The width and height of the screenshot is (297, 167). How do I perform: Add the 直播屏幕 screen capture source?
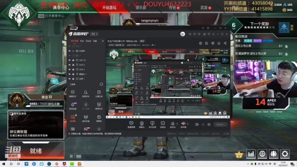click(131, 125)
